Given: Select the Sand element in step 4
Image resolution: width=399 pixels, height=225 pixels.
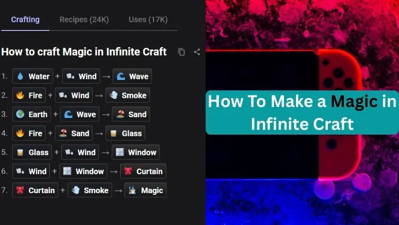Looking at the screenshot, I should click(74, 133).
